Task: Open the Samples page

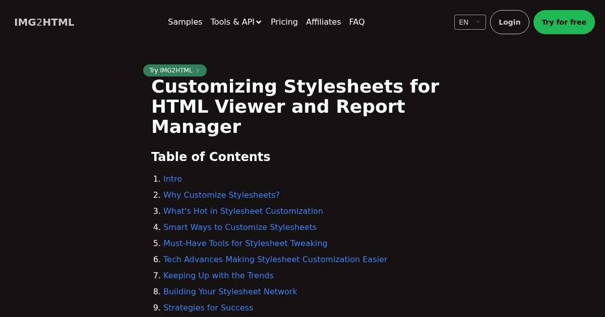Action: (x=185, y=22)
